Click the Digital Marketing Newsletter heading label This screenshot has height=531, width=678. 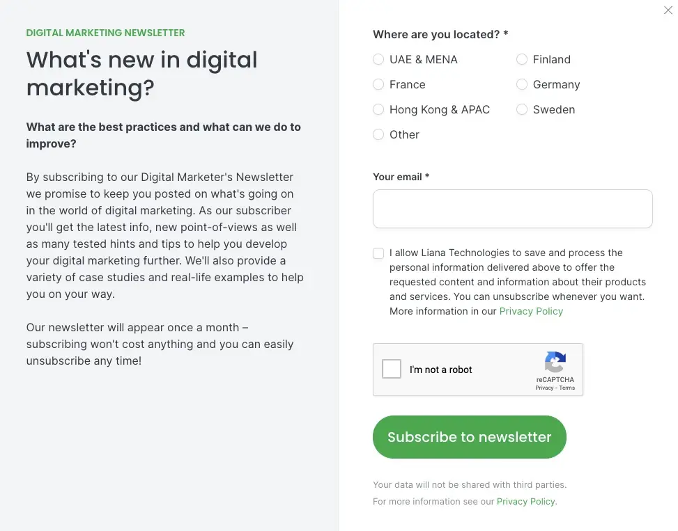[105, 33]
